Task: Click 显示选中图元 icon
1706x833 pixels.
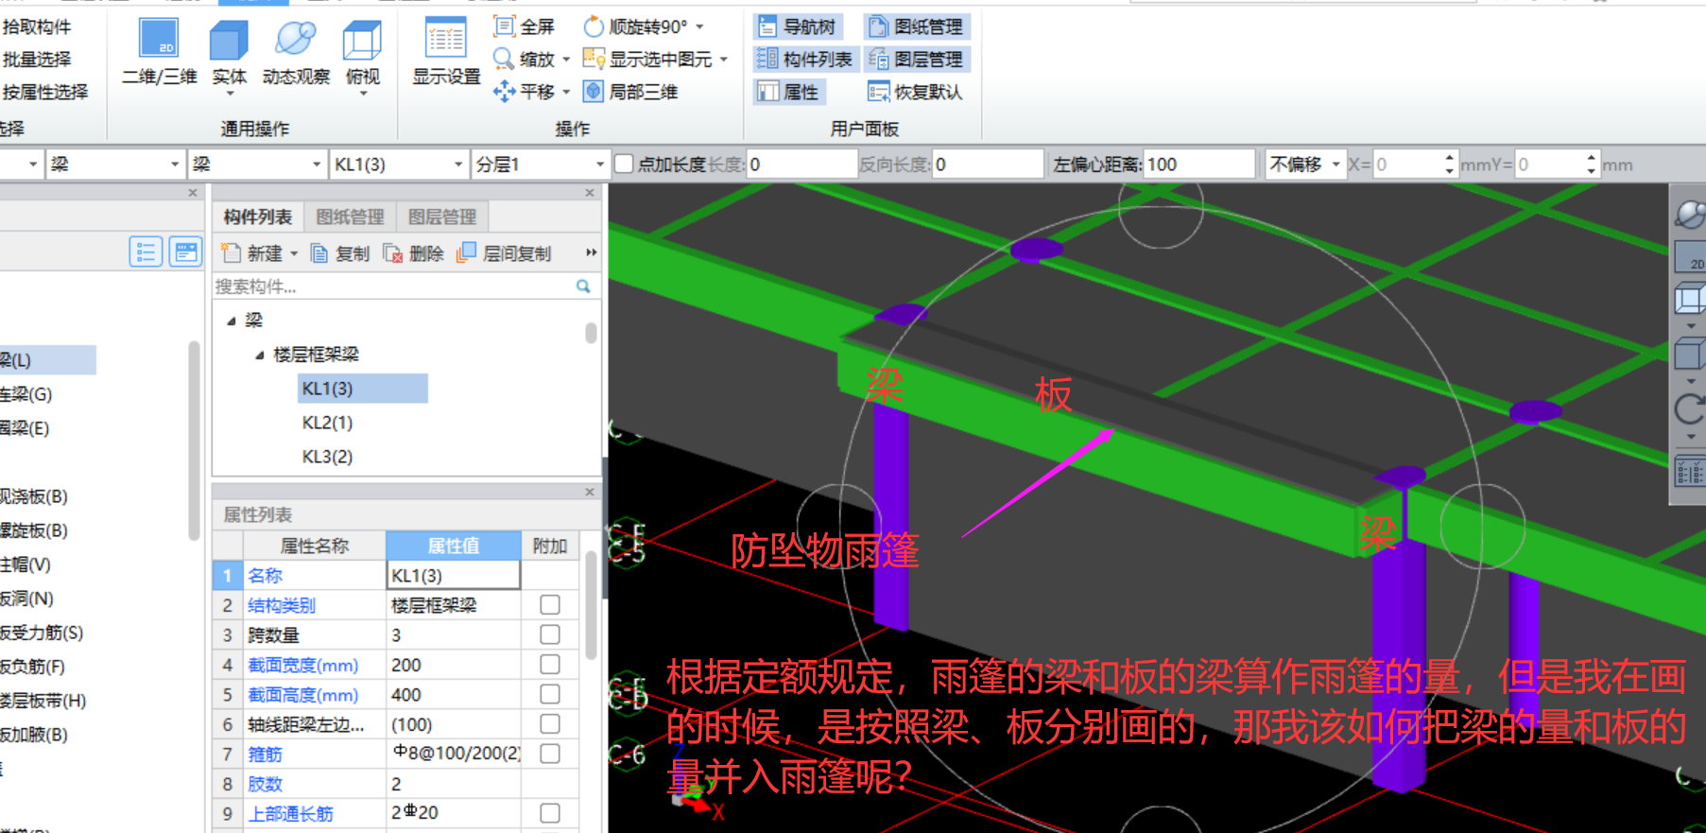Action: click(x=594, y=59)
